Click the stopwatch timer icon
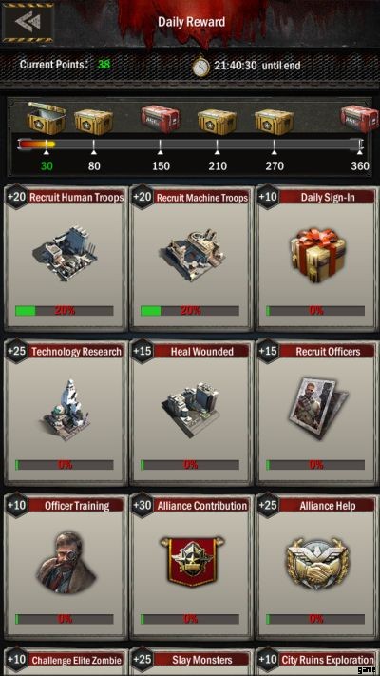Image resolution: width=380 pixels, height=676 pixels. (200, 67)
